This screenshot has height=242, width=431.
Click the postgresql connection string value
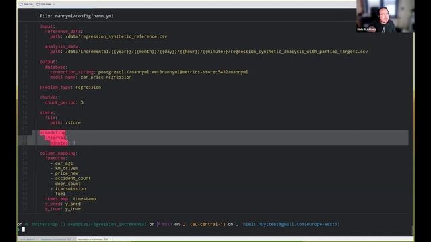pyautogui.click(x=173, y=72)
